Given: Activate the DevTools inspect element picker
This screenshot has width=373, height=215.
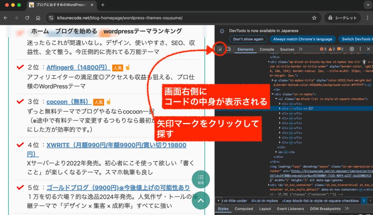Looking at the screenshot, I should point(220,49).
